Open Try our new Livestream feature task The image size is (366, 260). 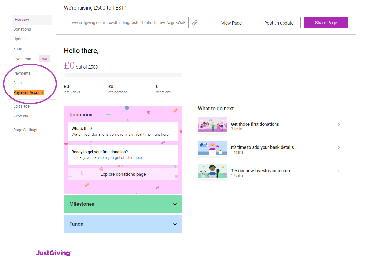tap(261, 171)
